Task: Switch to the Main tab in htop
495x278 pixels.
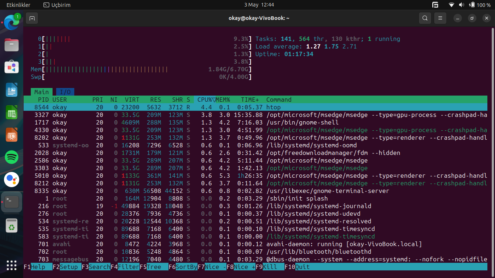Action: pos(42,92)
